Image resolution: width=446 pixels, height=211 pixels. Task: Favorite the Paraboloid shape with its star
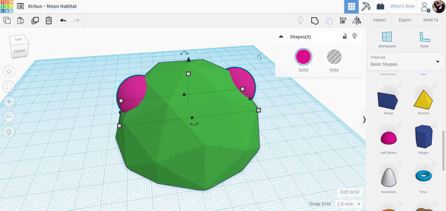[400, 164]
